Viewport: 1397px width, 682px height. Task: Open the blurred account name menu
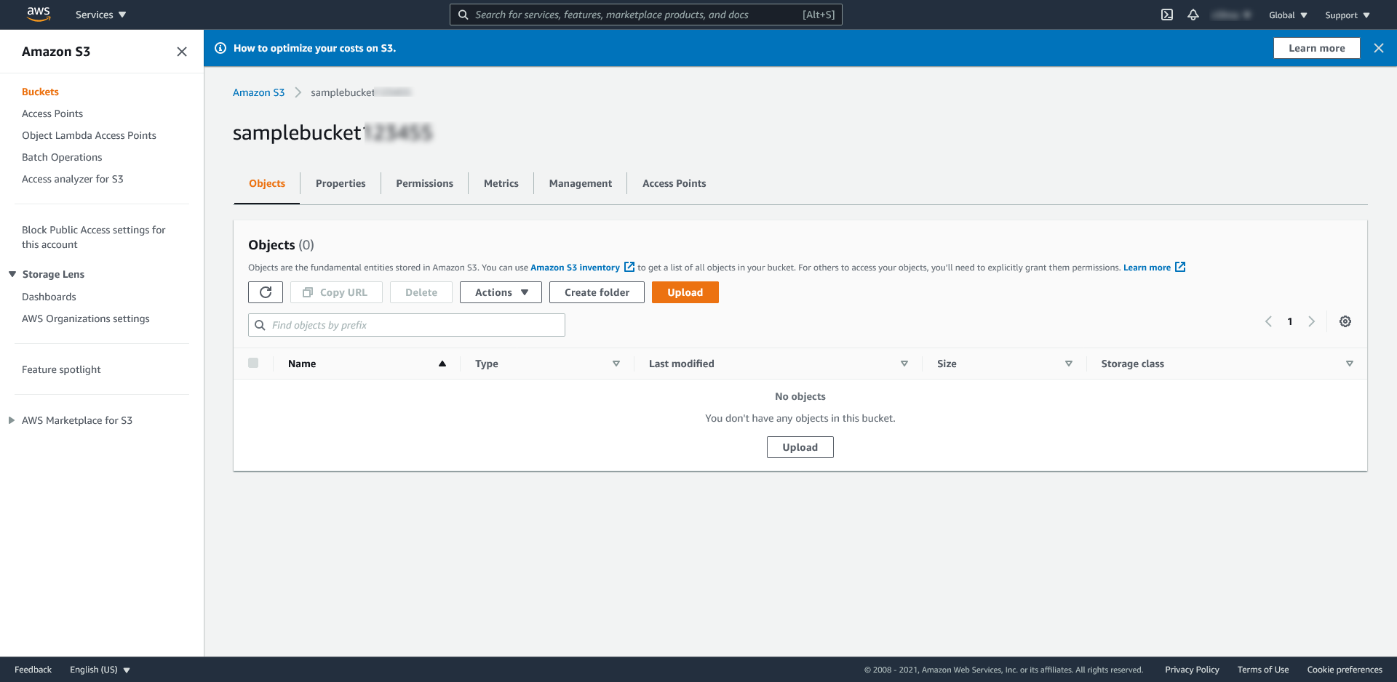[x=1232, y=15]
